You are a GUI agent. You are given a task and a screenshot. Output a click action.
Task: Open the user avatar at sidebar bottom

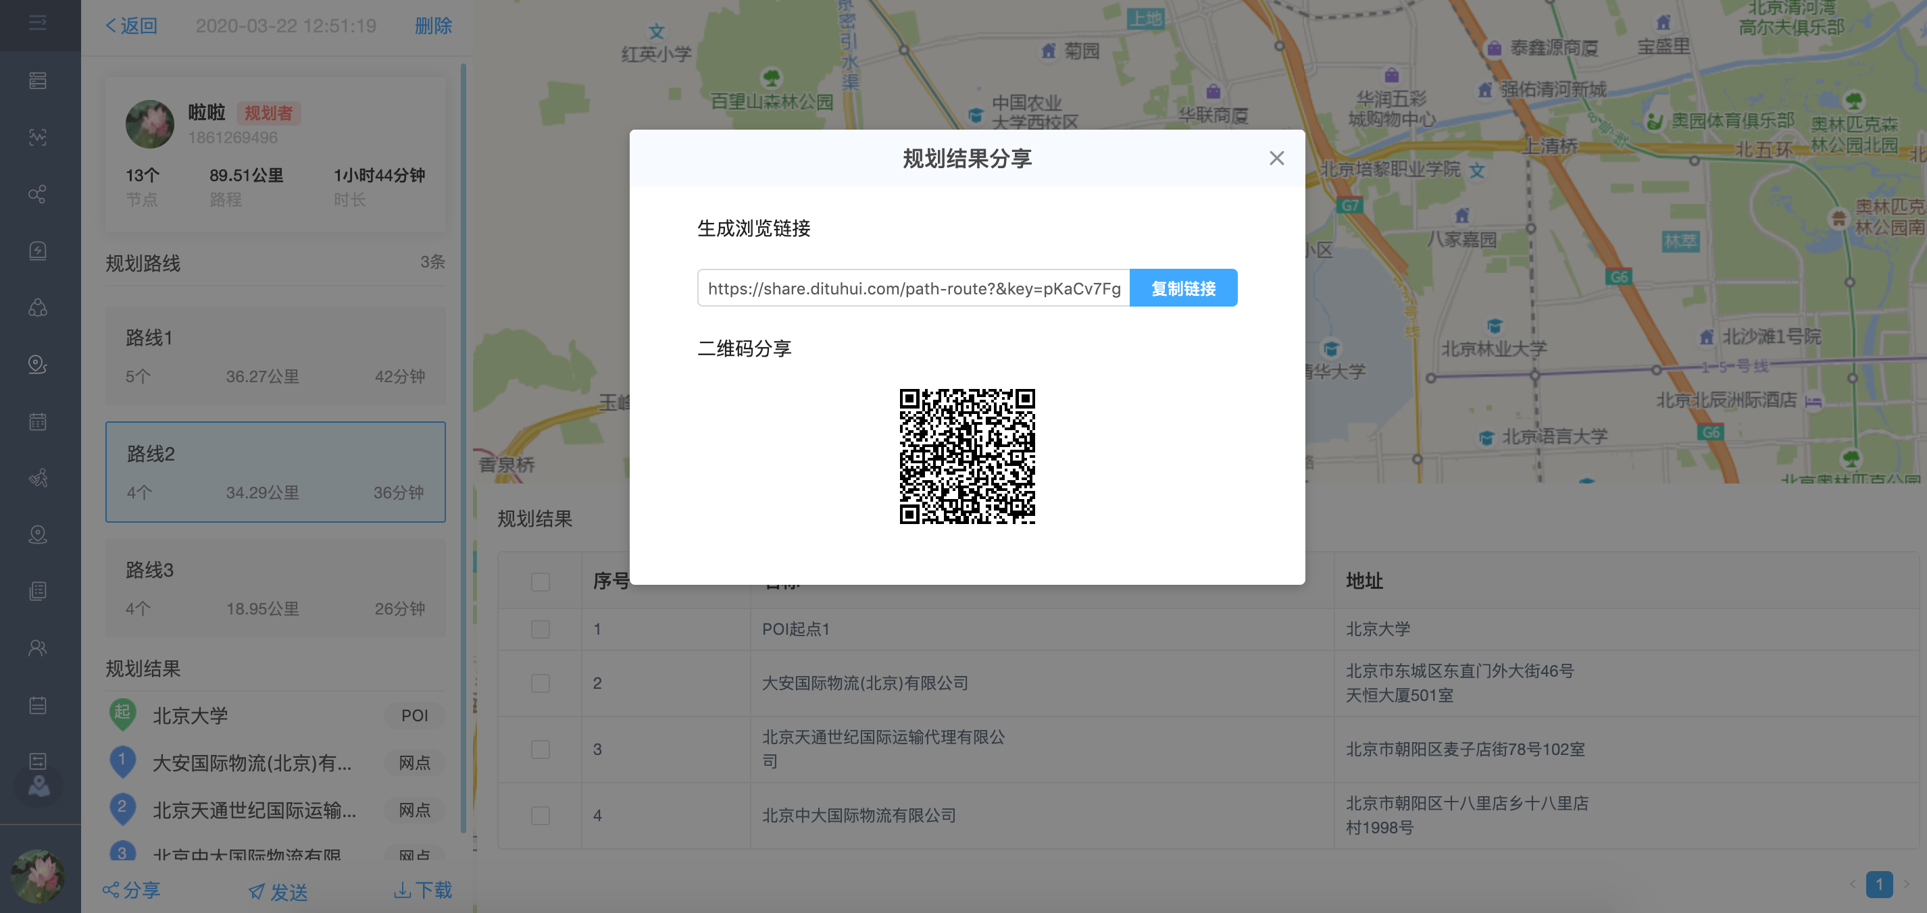pos(37,876)
